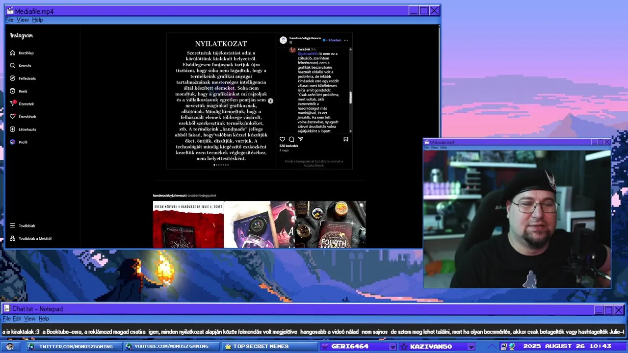Click 'handmadebyjulievscott további bejegyzései' heading text
This screenshot has width=628, height=353.
[x=184, y=196]
